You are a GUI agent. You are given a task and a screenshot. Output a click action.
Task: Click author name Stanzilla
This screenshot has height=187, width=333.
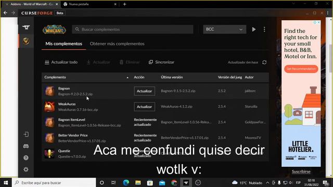pyautogui.click(x=251, y=106)
